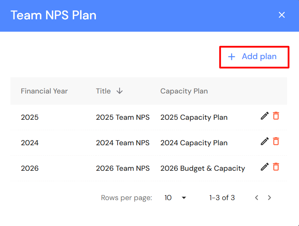Select the 2025 Capacity Plan cell
The width and height of the screenshot is (299, 226).
pos(194,117)
